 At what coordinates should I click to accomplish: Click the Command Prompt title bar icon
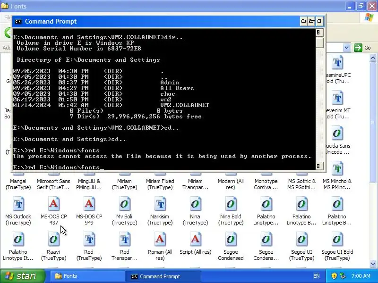(18, 22)
